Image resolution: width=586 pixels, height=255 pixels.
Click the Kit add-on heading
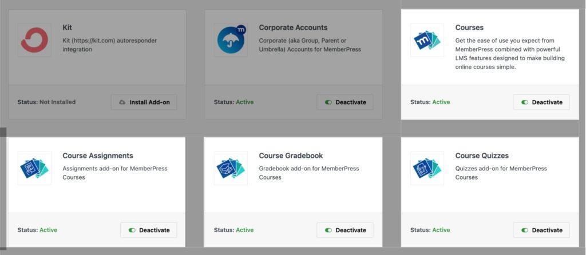pyautogui.click(x=68, y=27)
